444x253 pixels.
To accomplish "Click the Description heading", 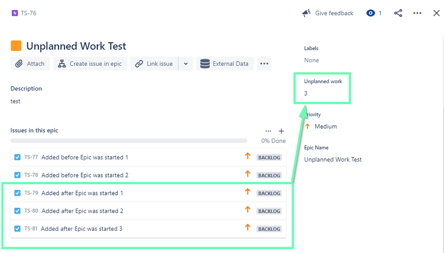I will (26, 88).
